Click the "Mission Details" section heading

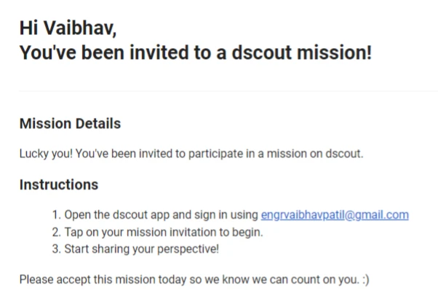70,123
